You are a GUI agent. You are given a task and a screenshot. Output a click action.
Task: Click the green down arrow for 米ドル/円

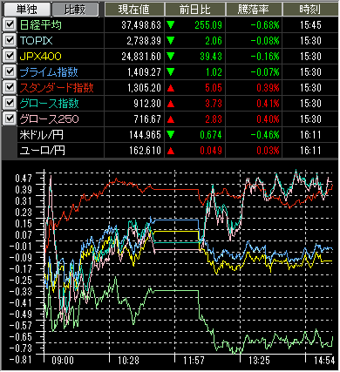pos(171,135)
